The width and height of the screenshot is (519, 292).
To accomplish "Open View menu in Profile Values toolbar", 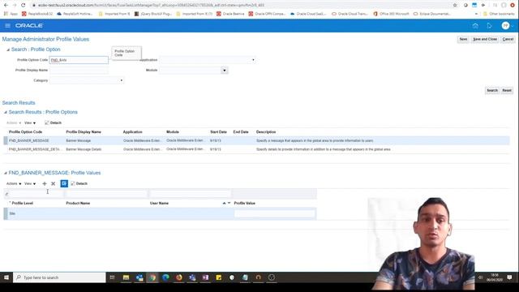I will click(30, 183).
